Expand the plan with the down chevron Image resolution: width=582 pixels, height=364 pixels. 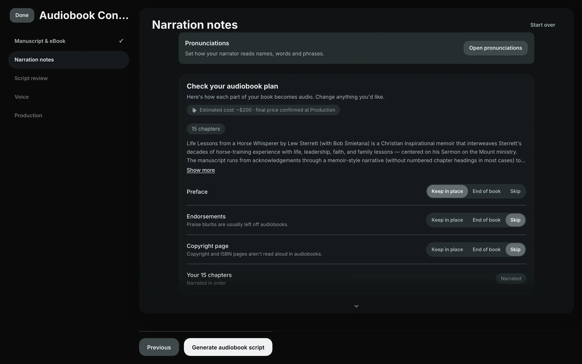(356, 306)
